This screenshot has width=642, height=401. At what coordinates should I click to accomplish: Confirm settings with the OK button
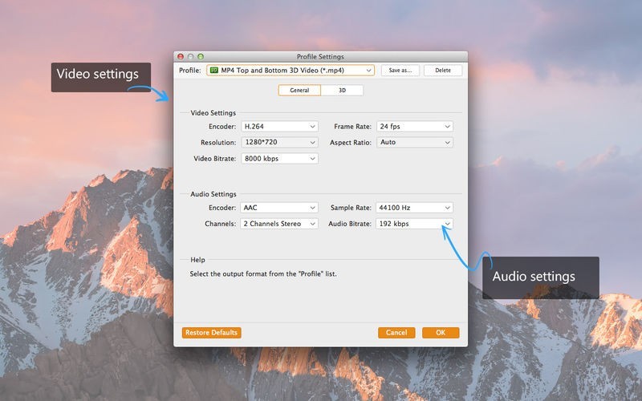[x=441, y=333]
